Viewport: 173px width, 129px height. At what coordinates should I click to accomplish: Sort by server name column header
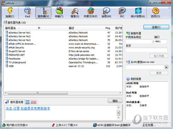point(20,28)
